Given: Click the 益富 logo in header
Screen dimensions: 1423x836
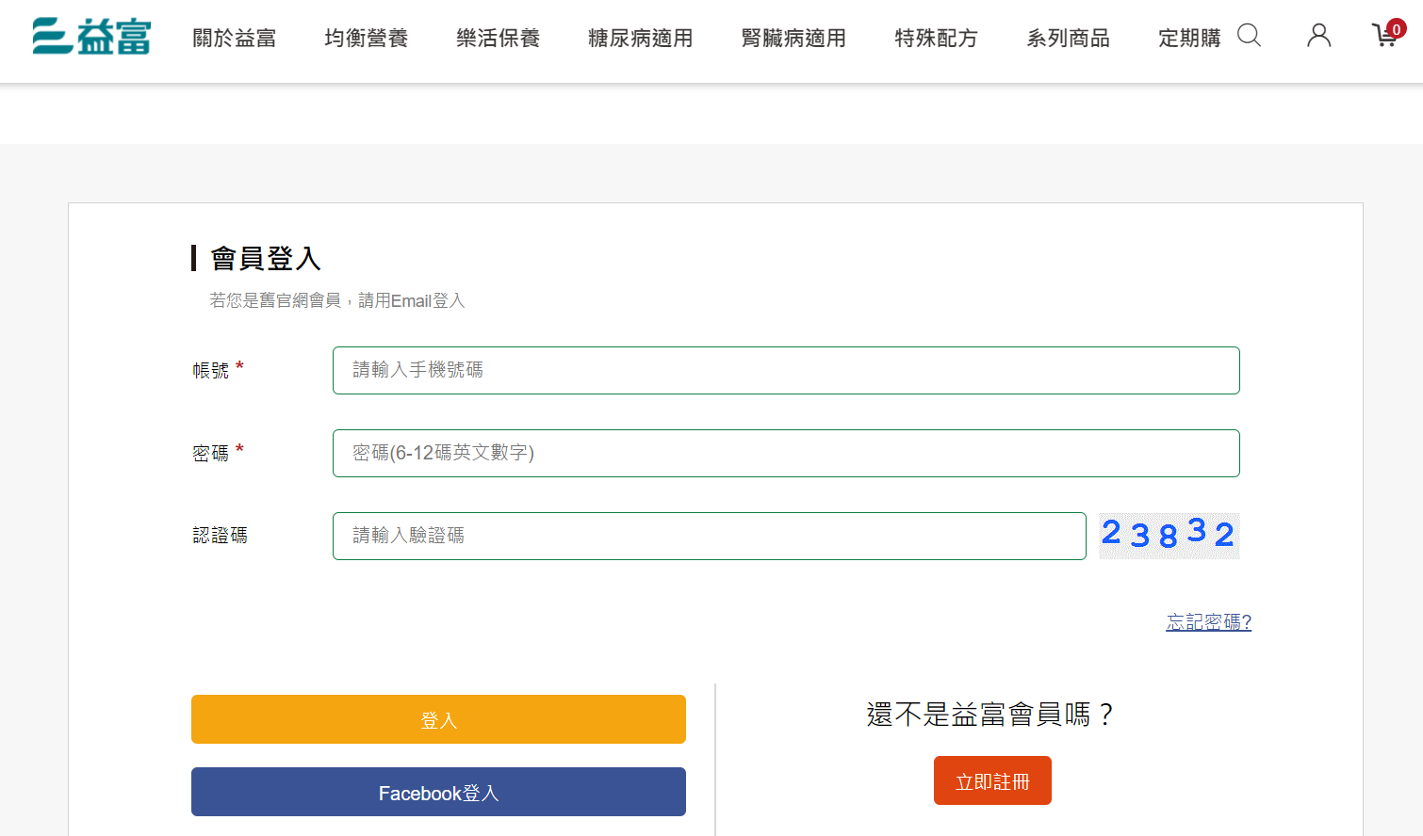Looking at the screenshot, I should point(91,37).
